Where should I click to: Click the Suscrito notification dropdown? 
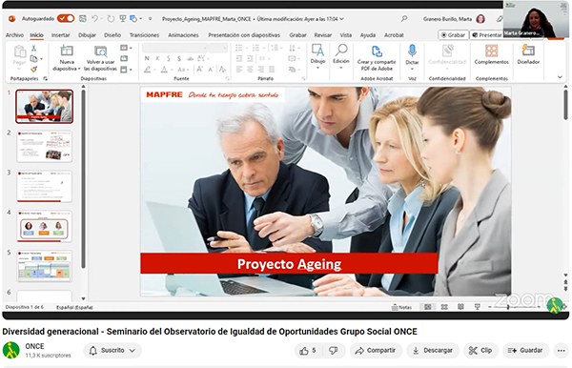tap(112, 351)
